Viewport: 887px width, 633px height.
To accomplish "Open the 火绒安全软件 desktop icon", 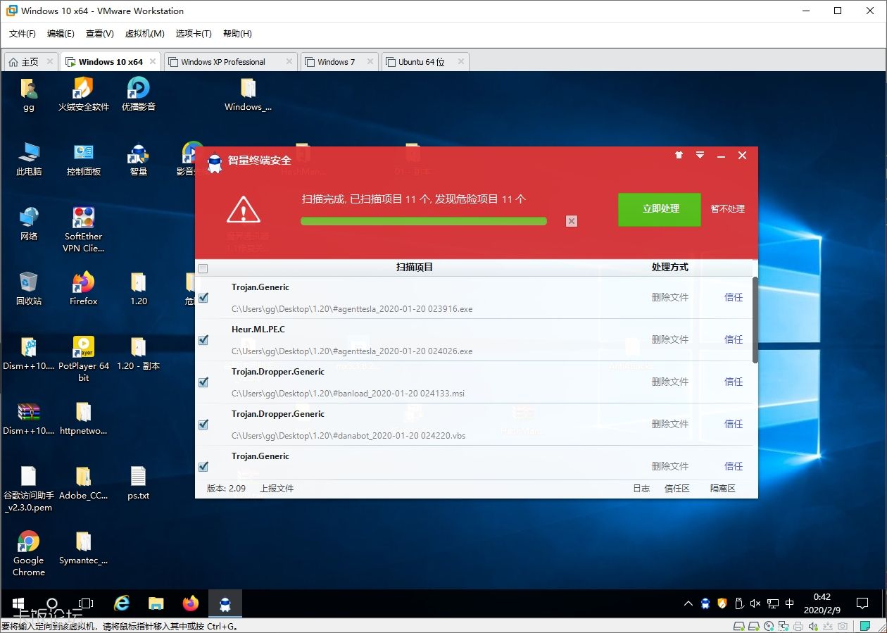I will point(84,94).
